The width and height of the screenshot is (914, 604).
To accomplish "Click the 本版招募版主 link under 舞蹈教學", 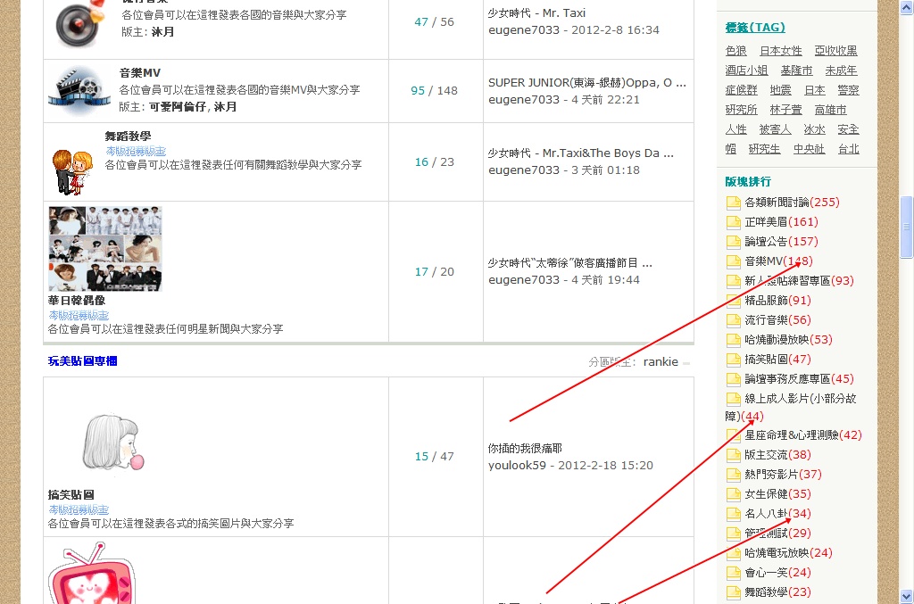I will [x=136, y=152].
